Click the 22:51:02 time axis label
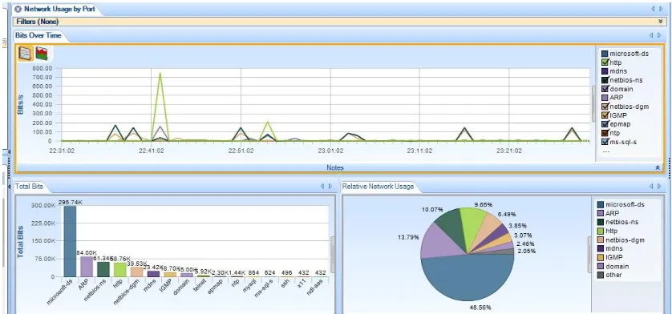The height and width of the screenshot is (314, 672). point(241,151)
